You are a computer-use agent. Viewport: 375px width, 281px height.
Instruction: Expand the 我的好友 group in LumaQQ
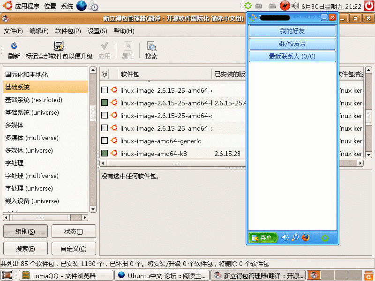(x=292, y=31)
